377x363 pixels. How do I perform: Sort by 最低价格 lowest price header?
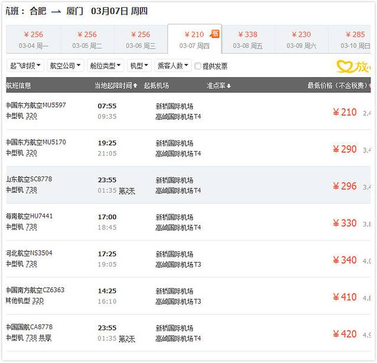(x=339, y=86)
